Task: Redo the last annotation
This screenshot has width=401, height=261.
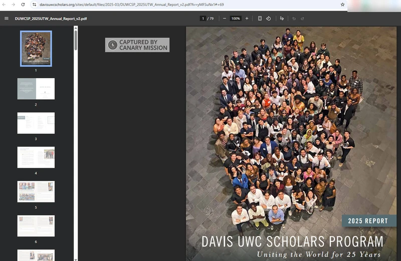Action: coord(302,19)
